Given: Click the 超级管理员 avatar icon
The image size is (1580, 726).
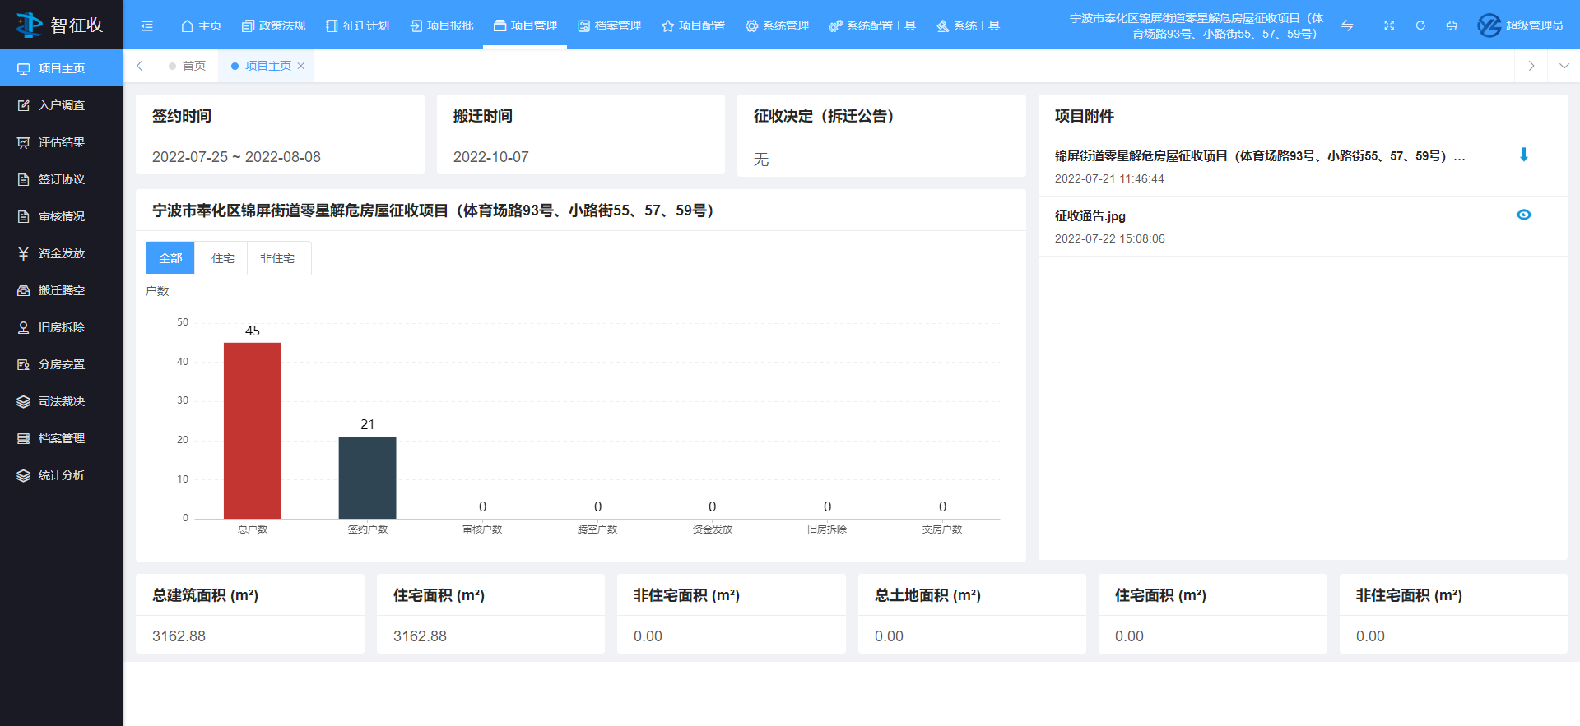Looking at the screenshot, I should click(x=1489, y=25).
